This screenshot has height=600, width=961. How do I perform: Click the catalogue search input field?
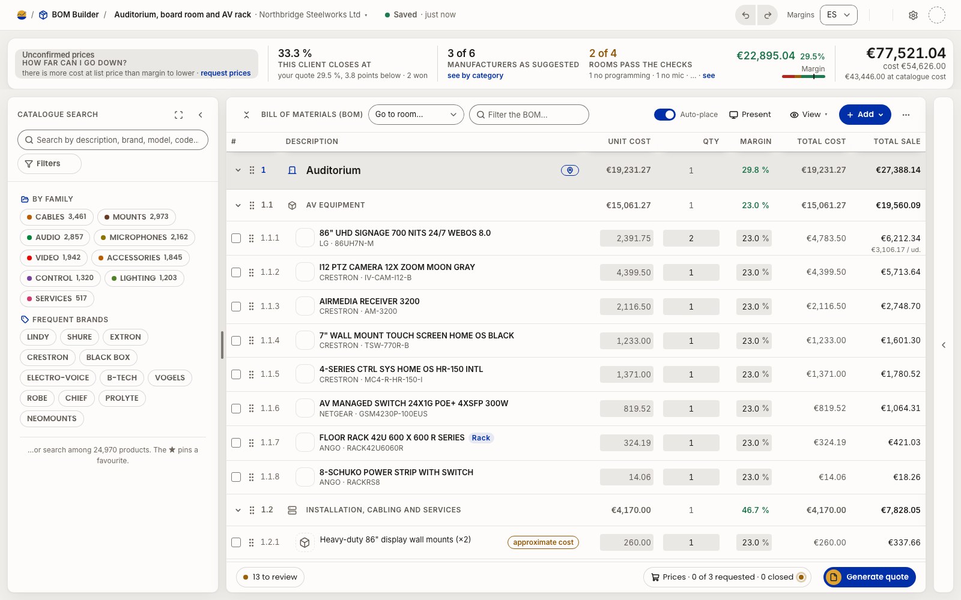(x=113, y=140)
